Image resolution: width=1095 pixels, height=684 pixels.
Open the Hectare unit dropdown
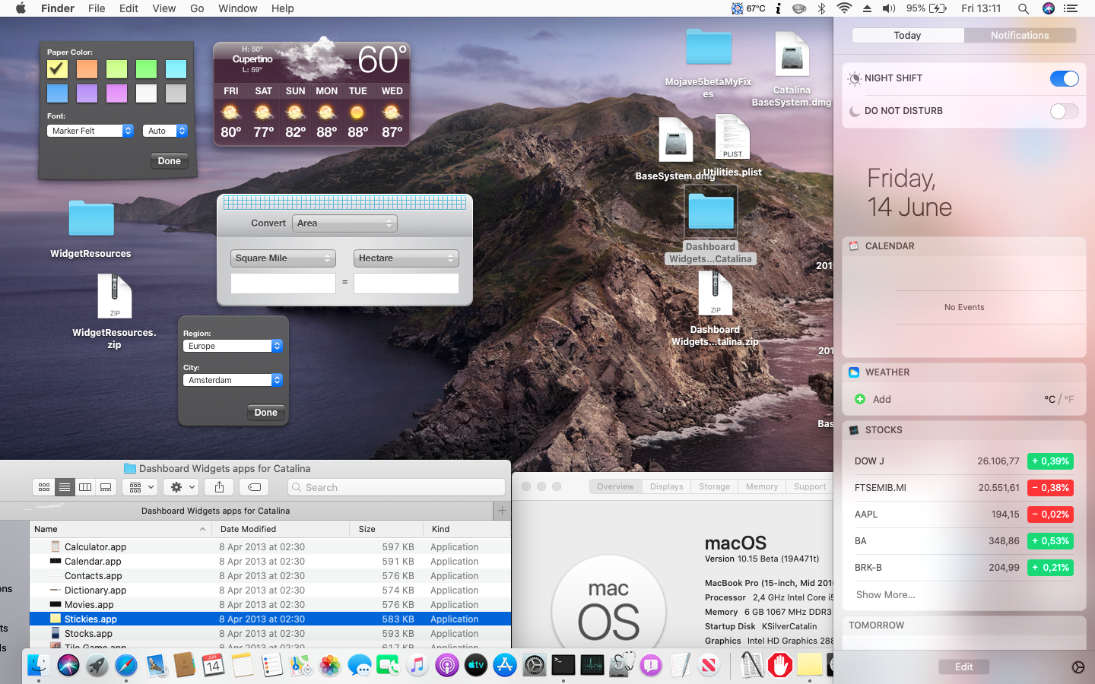tap(406, 258)
